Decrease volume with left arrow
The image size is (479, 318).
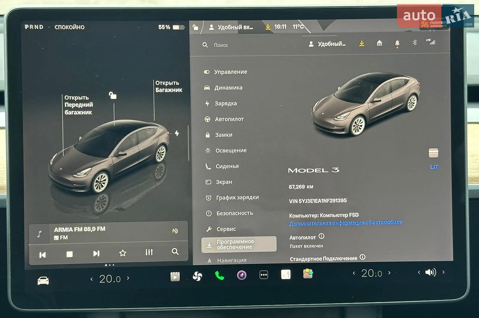coord(419,272)
